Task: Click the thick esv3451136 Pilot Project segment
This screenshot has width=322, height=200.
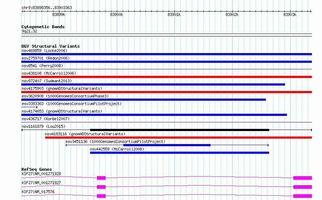Action: pos(167,145)
